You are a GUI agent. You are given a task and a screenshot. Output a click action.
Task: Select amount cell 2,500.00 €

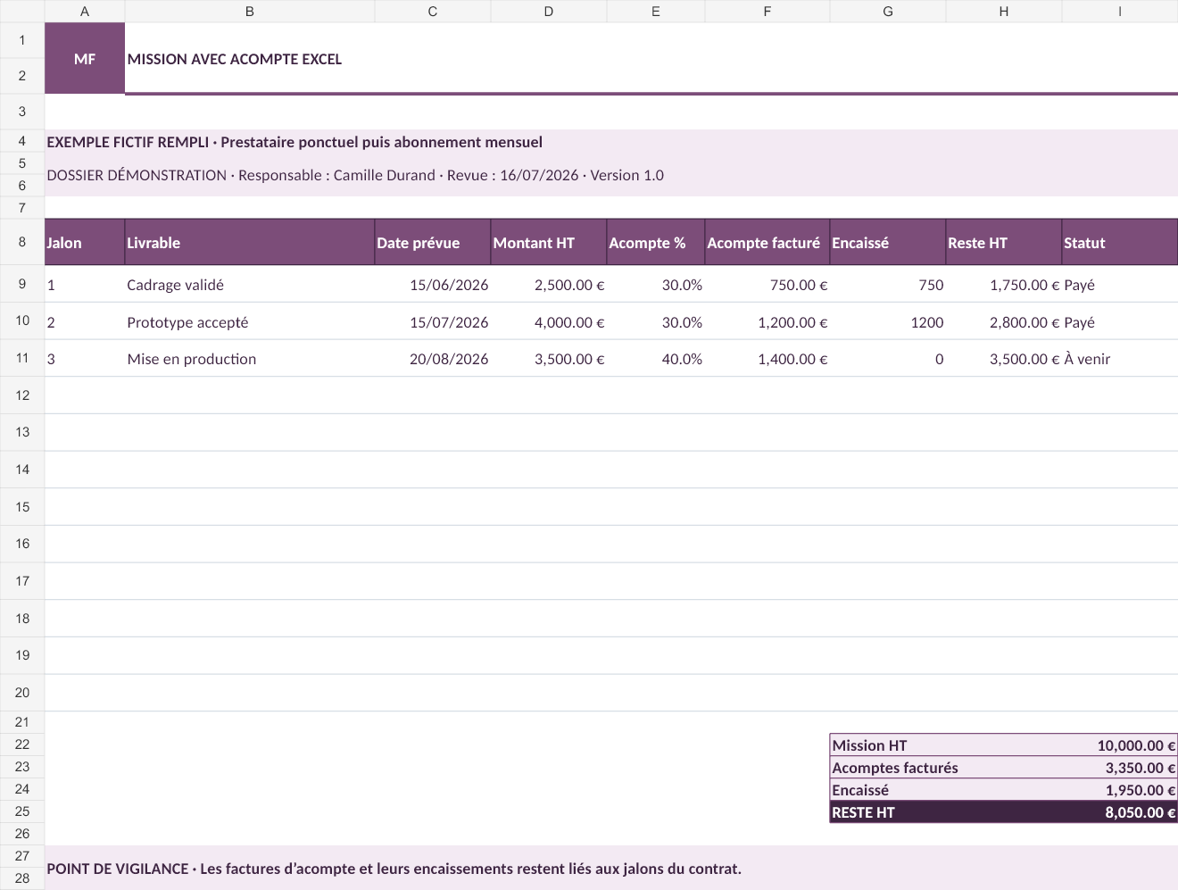[x=549, y=285]
